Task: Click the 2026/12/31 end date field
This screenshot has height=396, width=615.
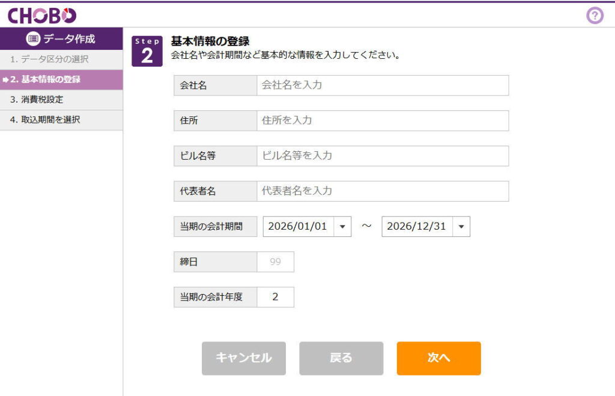Action: (x=417, y=227)
